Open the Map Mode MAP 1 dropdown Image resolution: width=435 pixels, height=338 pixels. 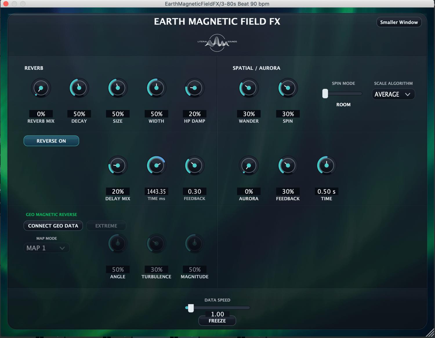46,248
